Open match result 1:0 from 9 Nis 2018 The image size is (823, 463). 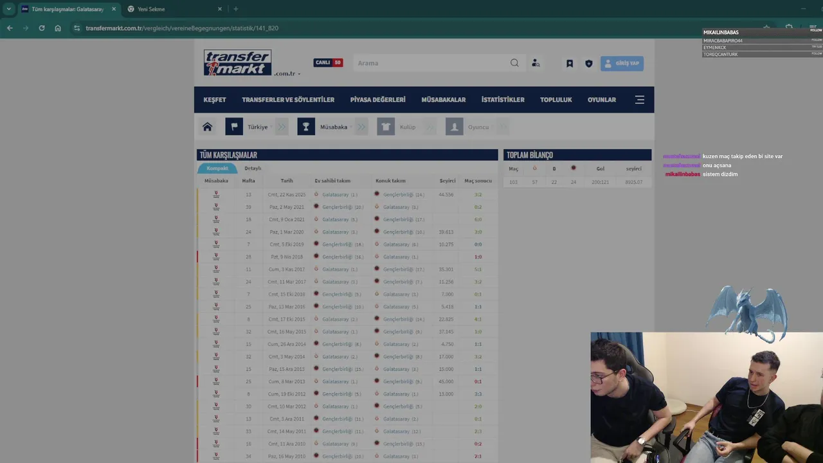[x=478, y=257]
